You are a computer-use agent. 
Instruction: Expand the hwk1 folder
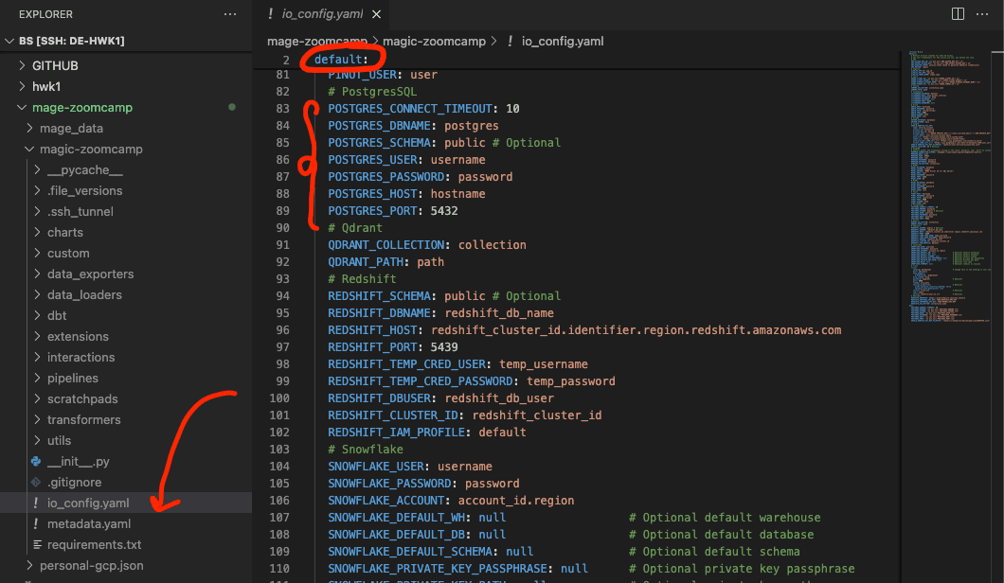(x=23, y=86)
